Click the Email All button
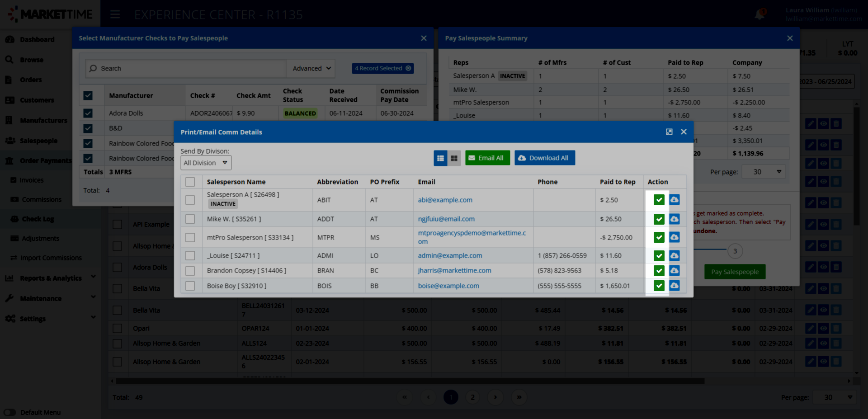 (x=487, y=158)
